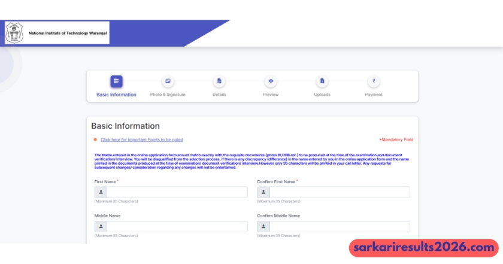Click the Preview eye icon
The height and width of the screenshot is (264, 503).
tap(271, 81)
